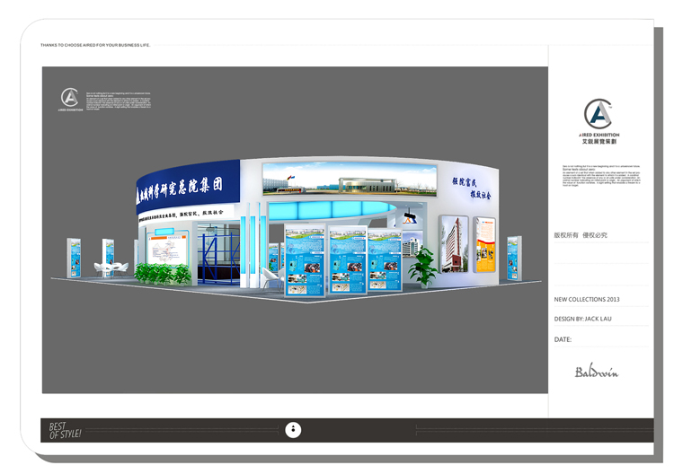Click the far-left standing banner display
674x474 pixels.
coord(75,259)
